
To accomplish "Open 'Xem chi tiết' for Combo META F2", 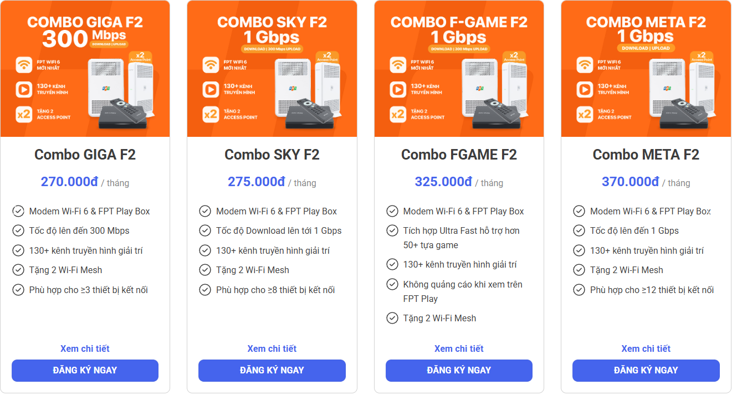I will [x=646, y=348].
